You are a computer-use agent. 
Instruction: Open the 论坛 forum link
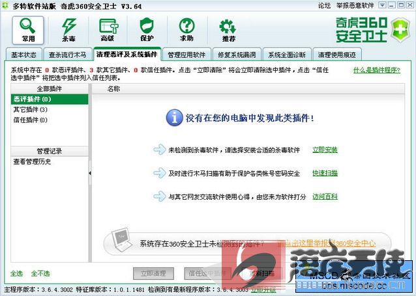click(x=324, y=6)
